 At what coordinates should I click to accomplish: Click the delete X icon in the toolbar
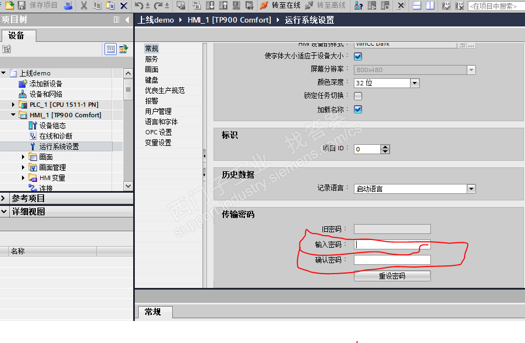124,6
